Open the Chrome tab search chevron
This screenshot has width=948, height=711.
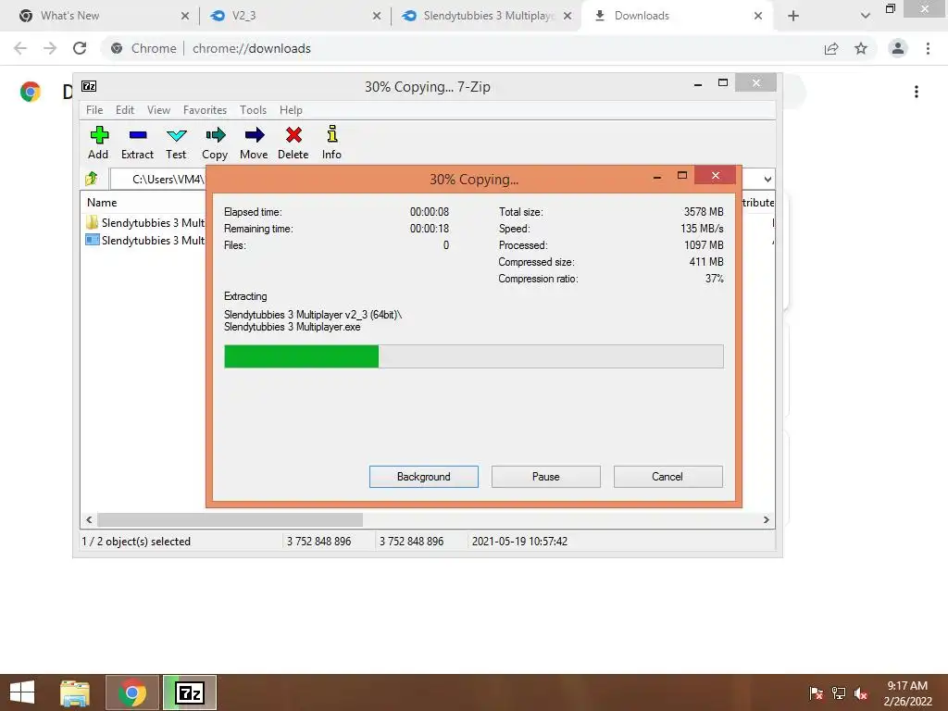(x=866, y=16)
